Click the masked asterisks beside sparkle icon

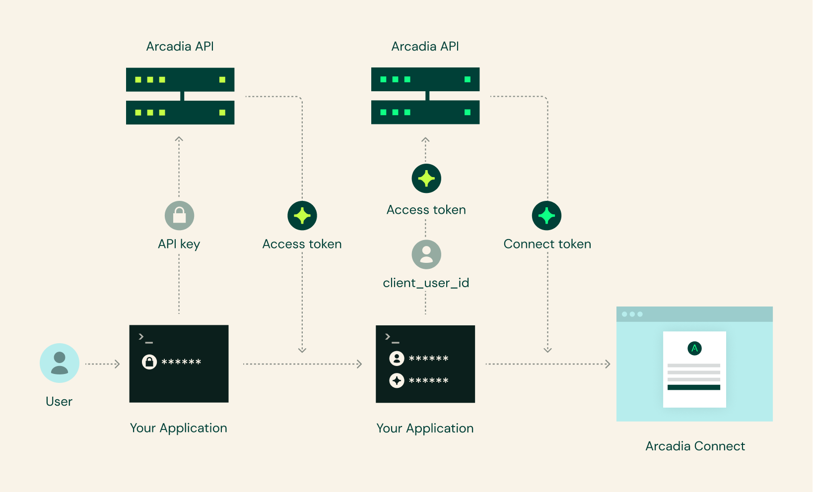click(x=428, y=380)
